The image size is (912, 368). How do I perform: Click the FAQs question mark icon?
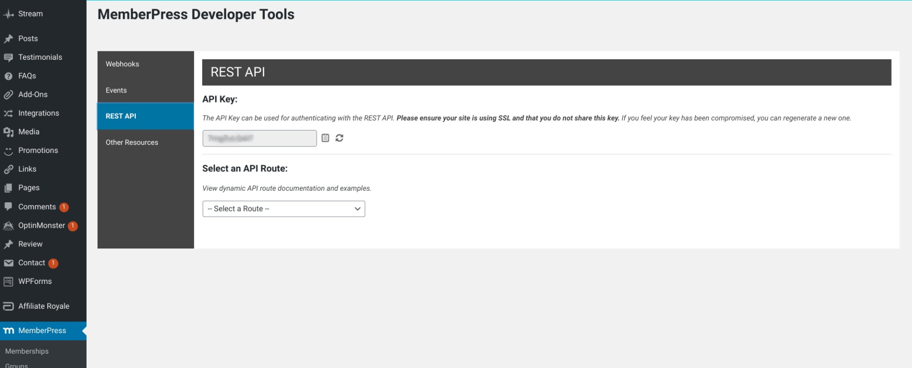(x=8, y=76)
